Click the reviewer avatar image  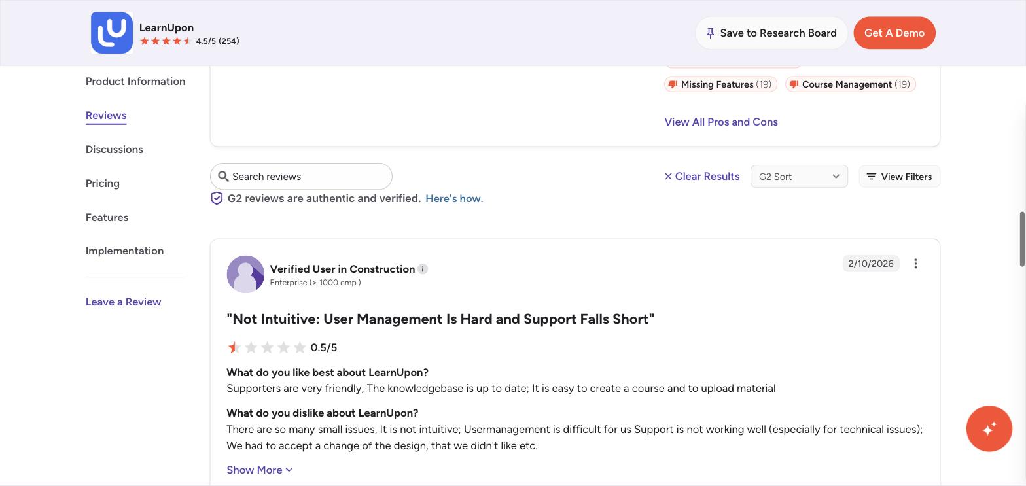pos(245,274)
